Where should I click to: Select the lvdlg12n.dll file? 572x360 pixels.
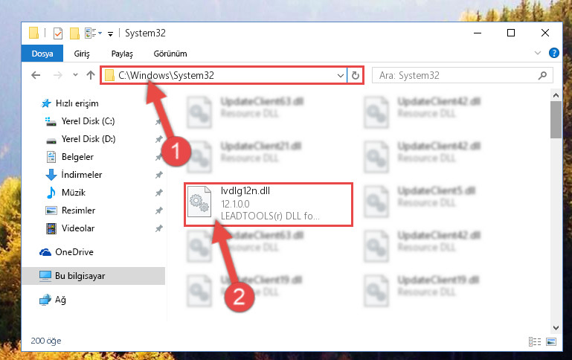pos(269,205)
